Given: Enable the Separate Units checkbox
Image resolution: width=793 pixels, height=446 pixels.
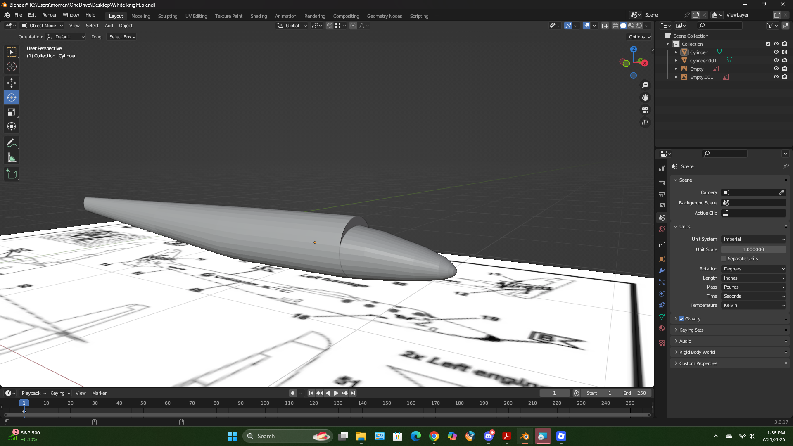Looking at the screenshot, I should [724, 259].
